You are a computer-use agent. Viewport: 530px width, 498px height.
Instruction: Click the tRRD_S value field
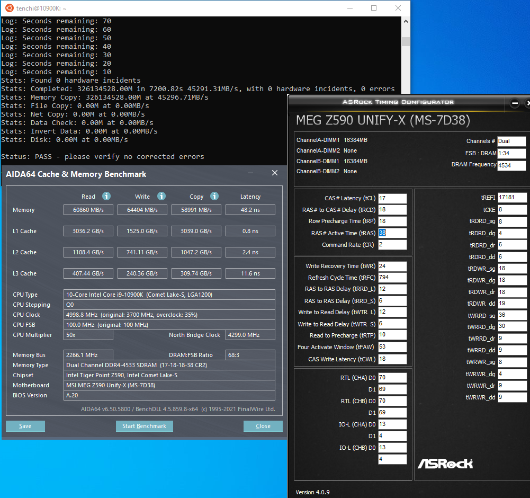(392, 301)
